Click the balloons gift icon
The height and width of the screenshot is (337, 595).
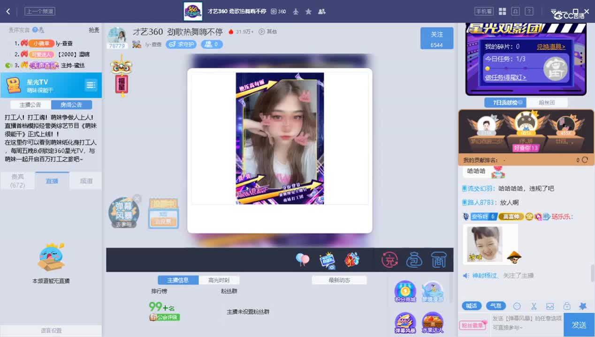(x=303, y=259)
